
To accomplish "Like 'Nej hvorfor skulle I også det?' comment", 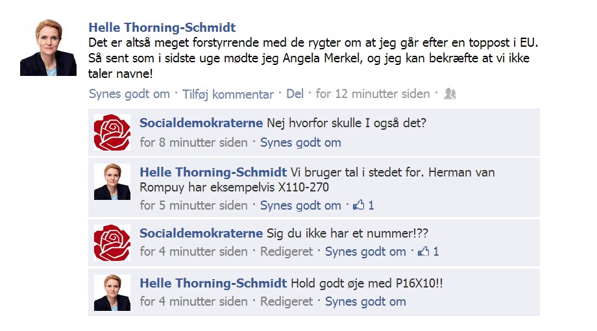I will (x=300, y=142).
